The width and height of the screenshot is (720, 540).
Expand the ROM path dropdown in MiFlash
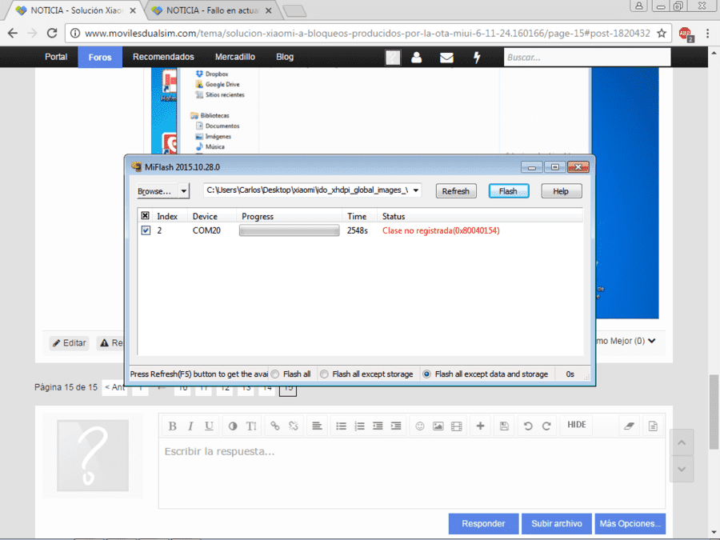pos(415,190)
